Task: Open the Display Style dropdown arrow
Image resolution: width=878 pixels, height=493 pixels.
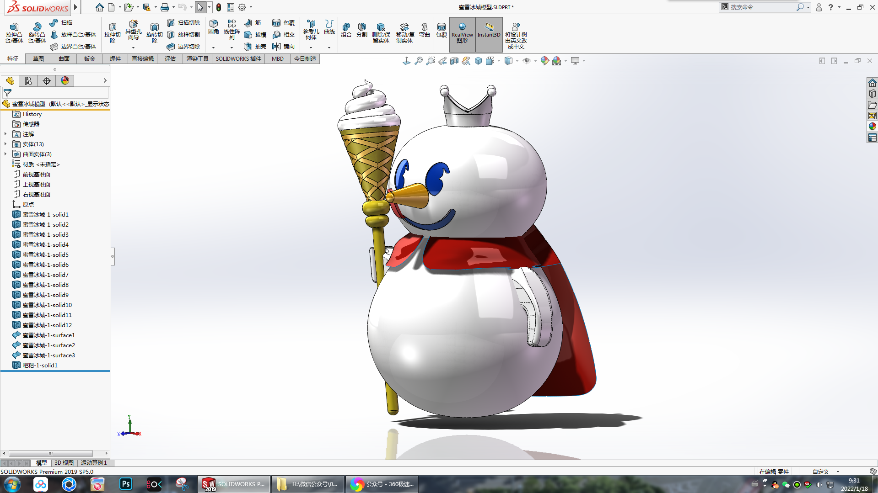Action: [x=517, y=61]
